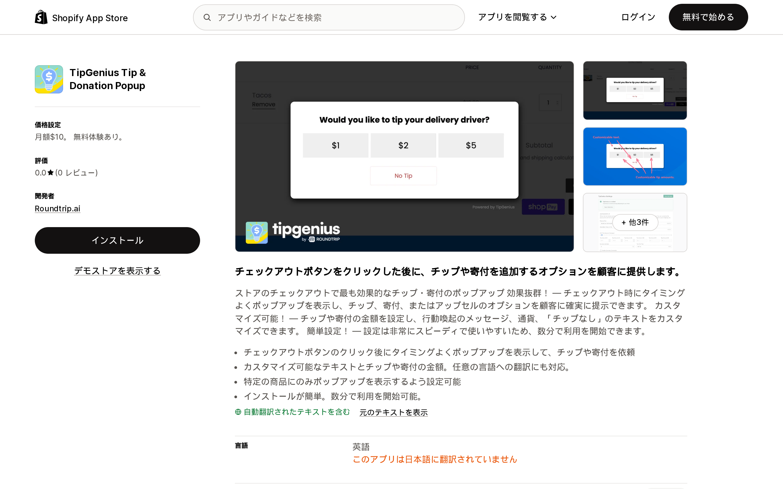This screenshot has width=783, height=489.
Task: Open the blue customizable text thumbnail
Action: 635,156
